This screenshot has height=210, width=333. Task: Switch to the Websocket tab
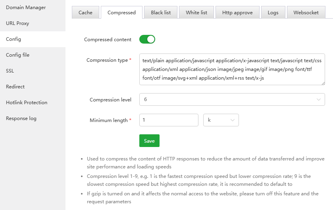coord(306,13)
